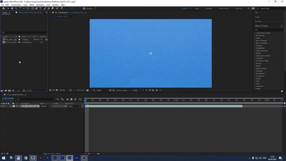Toggle Transparency Grid in the viewer
This screenshot has width=286, height=161.
coord(114,90)
